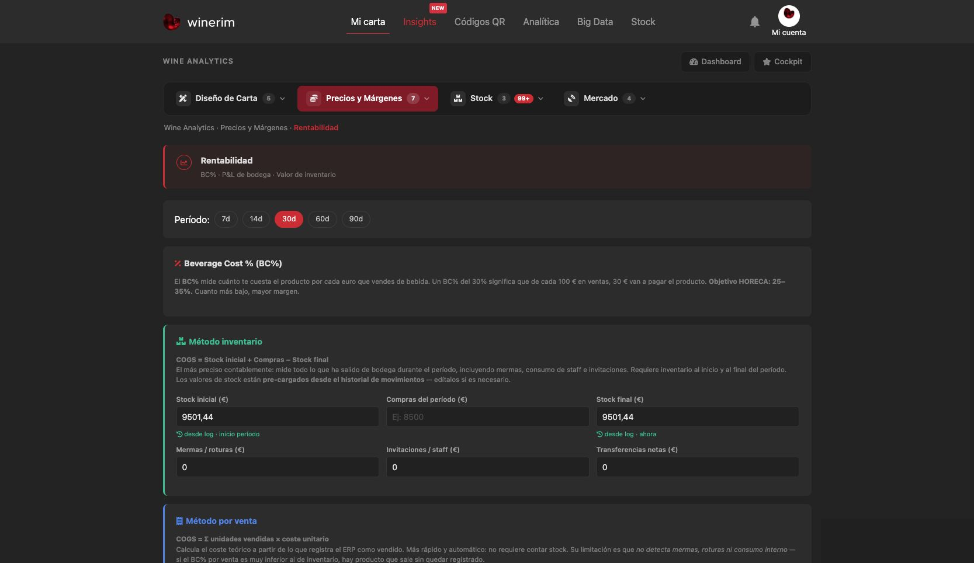The width and height of the screenshot is (974, 563).
Task: Click the Mercado chart icon
Action: (x=571, y=99)
